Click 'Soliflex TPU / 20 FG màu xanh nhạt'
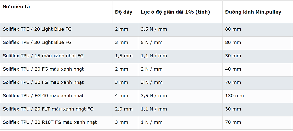 click(x=43, y=69)
